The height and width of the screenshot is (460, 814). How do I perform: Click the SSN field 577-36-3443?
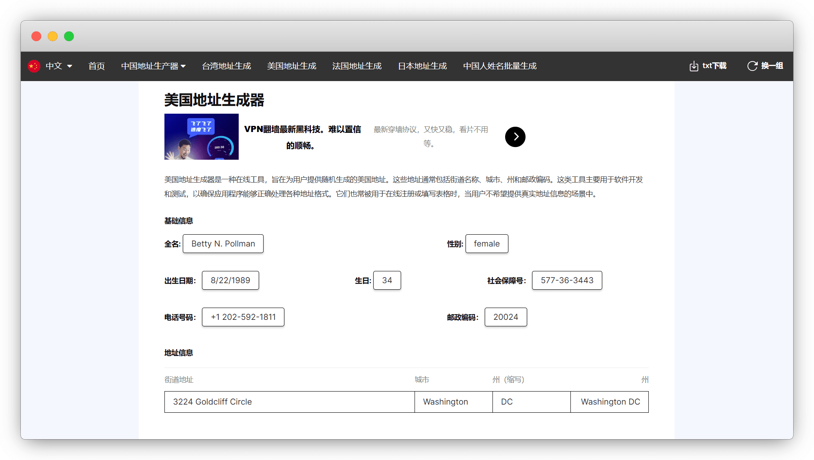567,280
